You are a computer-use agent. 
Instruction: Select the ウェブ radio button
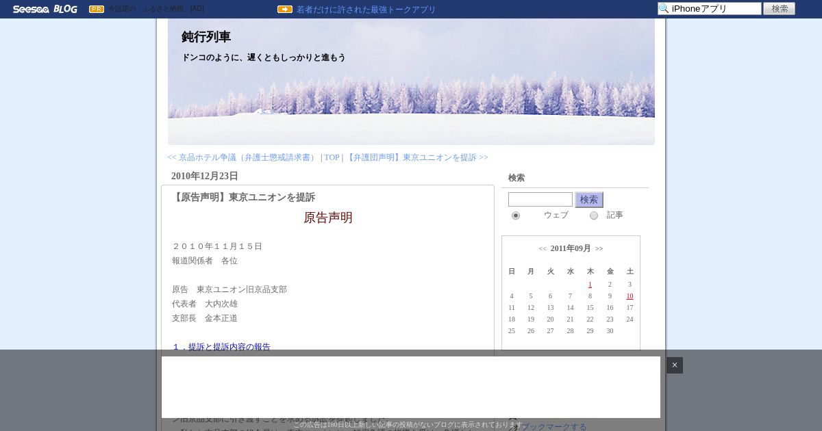click(x=516, y=215)
